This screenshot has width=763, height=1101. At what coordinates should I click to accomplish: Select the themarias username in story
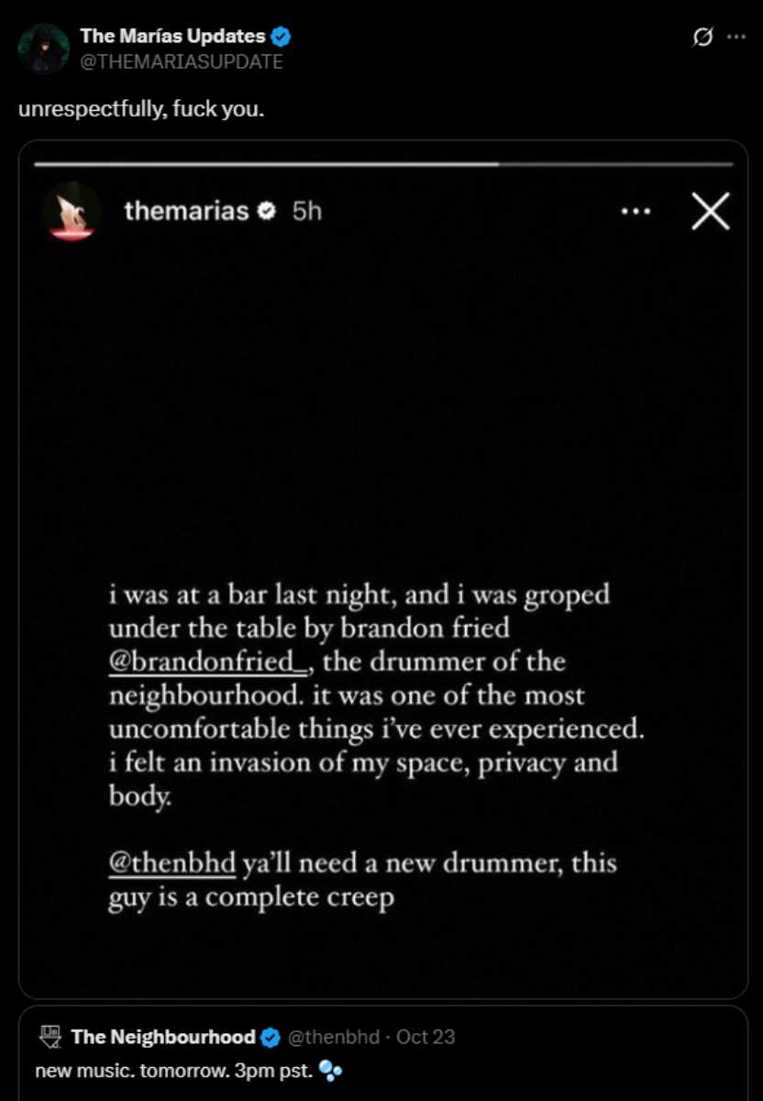click(x=186, y=211)
